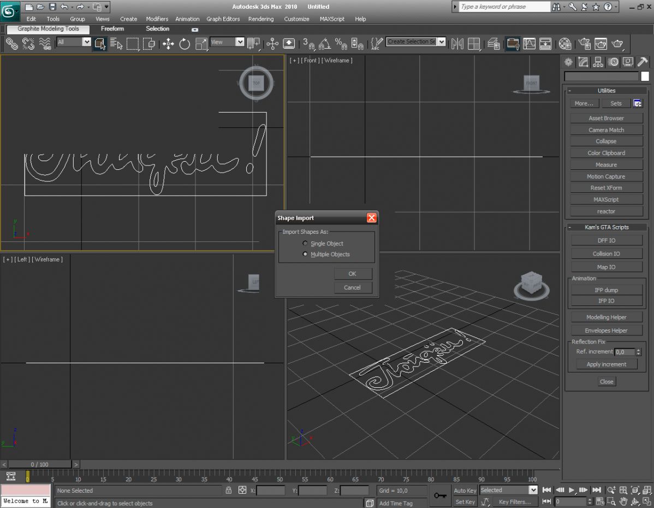Screen dimensions: 654x508
Task: Cancel the Shape Import dialog
Action: point(353,288)
